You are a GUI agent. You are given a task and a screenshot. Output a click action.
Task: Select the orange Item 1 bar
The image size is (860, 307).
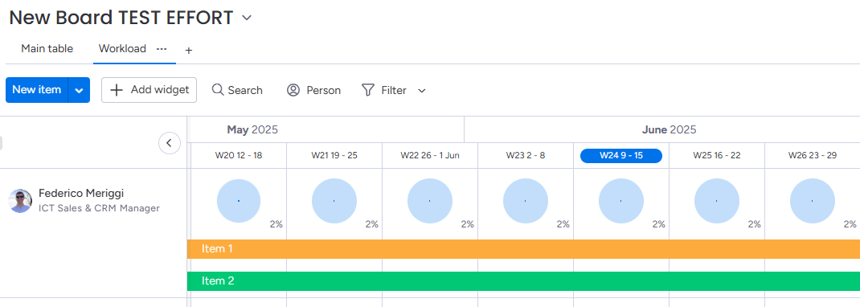coord(523,249)
